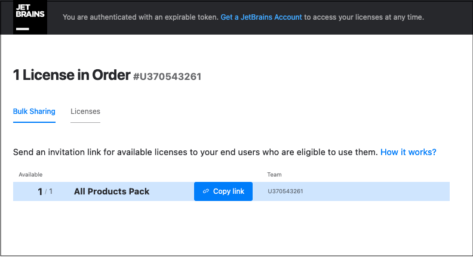This screenshot has width=473, height=266.
Task: Open the Get a JetBrains Account link
Action: [261, 17]
